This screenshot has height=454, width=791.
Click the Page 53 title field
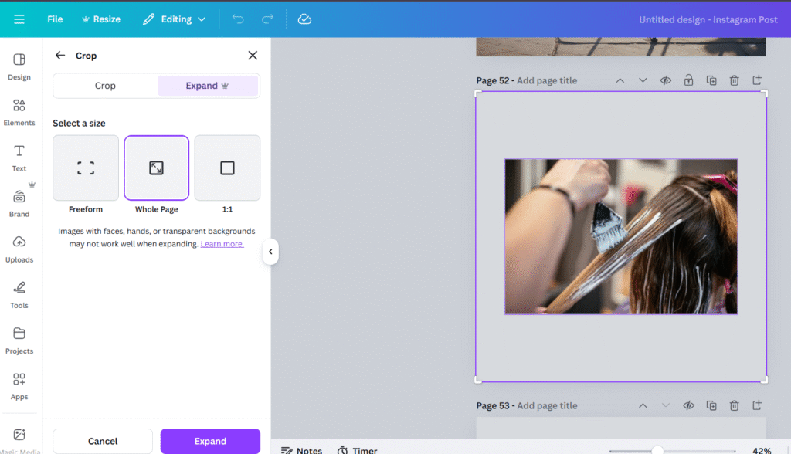pyautogui.click(x=547, y=405)
